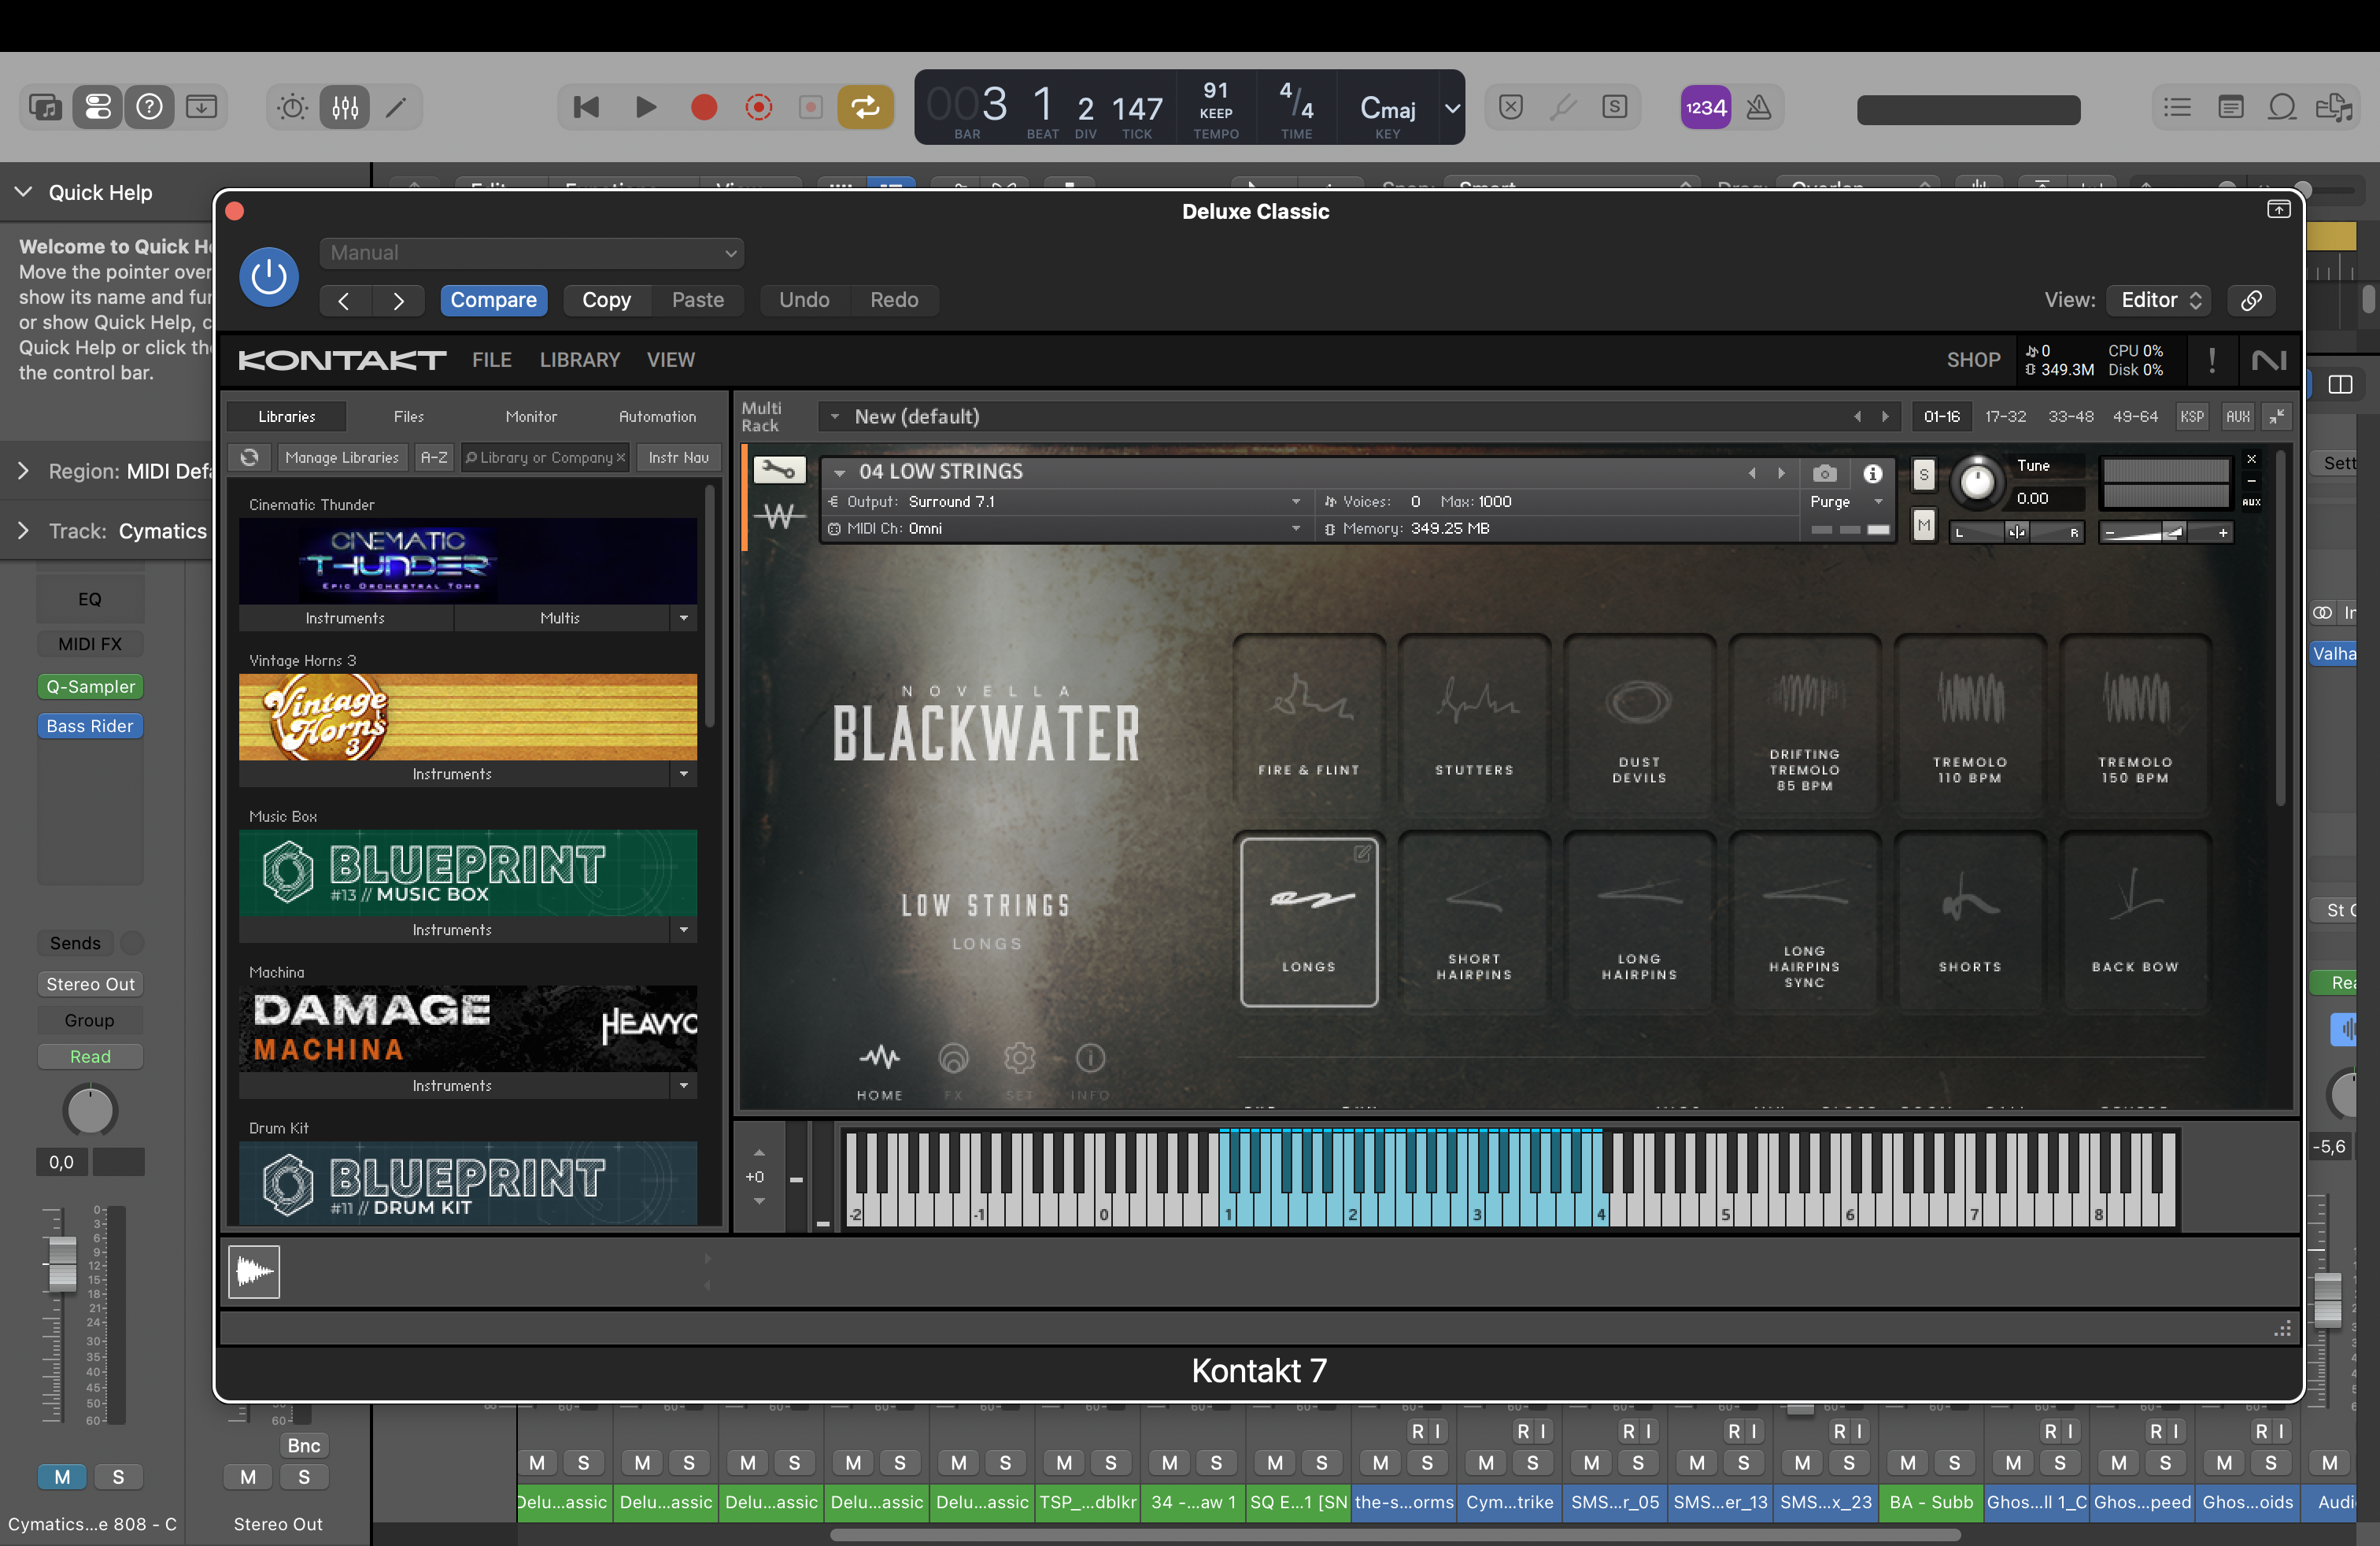2380x1546 pixels.
Task: Click the refresh libraries icon
Action: click(x=249, y=457)
